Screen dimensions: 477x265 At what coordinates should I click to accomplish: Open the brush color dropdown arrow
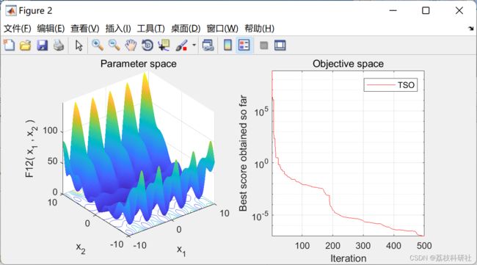(194, 46)
